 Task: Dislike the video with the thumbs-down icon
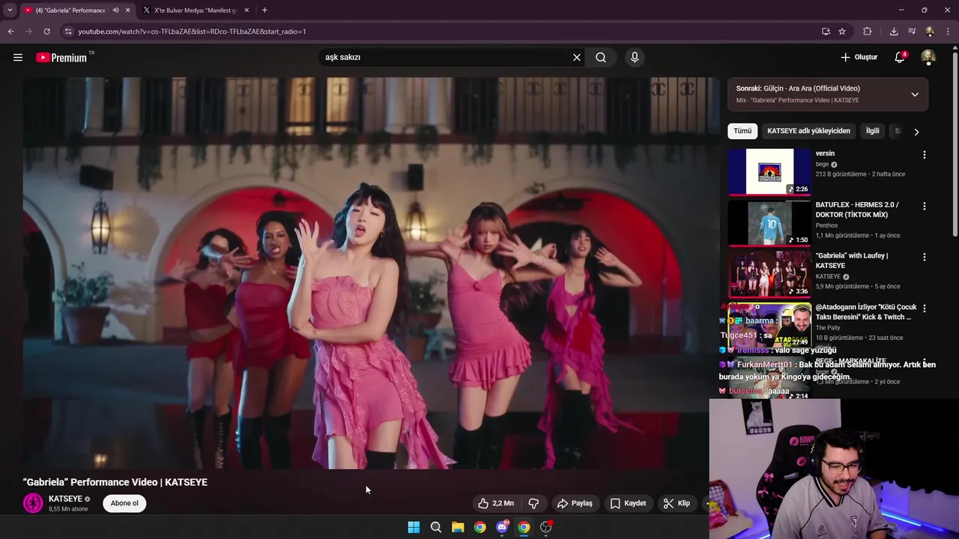click(x=533, y=503)
